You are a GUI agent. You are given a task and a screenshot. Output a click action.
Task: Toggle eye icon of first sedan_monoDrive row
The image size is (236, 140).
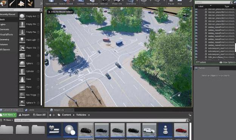[x=196, y=27]
